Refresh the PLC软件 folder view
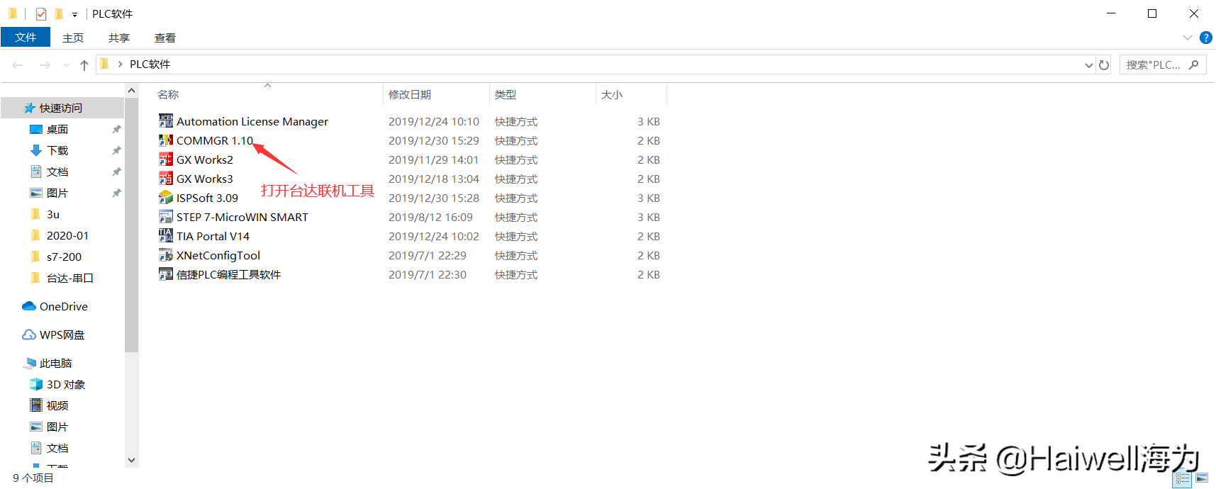The width and height of the screenshot is (1216, 489). coord(1104,64)
